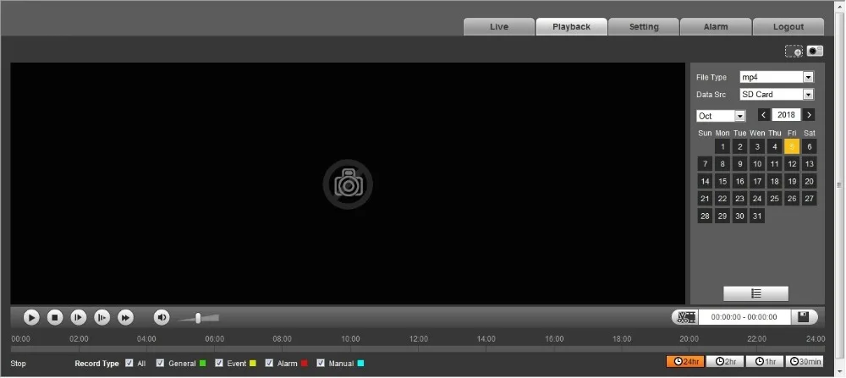This screenshot has height=378, width=846.
Task: Click the clip time range field
Action: click(x=744, y=317)
